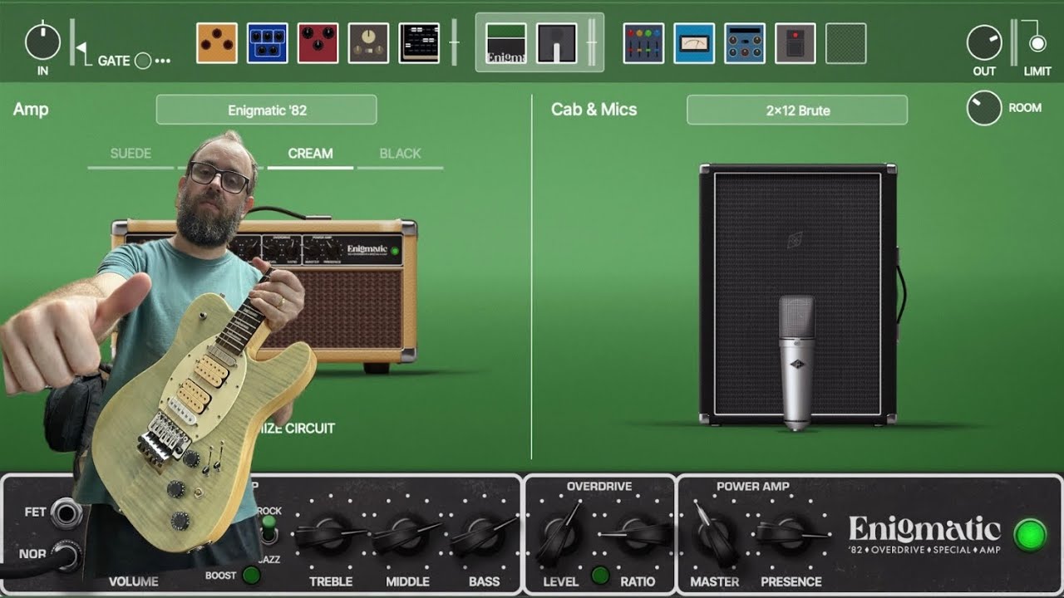This screenshot has width=1064, height=598.
Task: Click the empty slot at the chain's end
Action: 846,43
